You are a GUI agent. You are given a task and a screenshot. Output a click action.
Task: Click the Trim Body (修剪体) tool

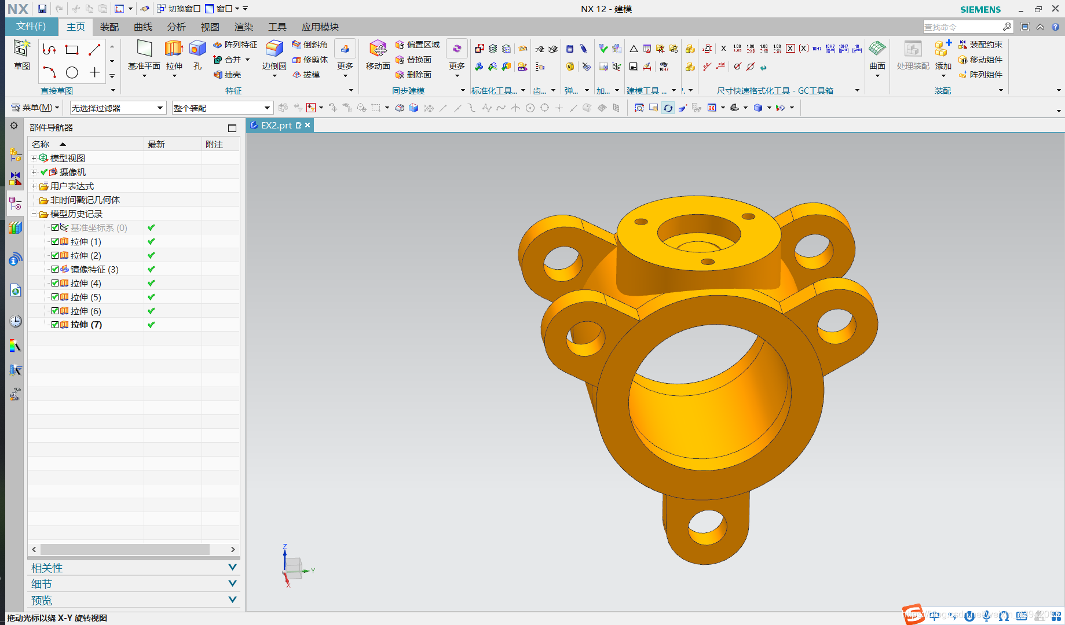310,60
